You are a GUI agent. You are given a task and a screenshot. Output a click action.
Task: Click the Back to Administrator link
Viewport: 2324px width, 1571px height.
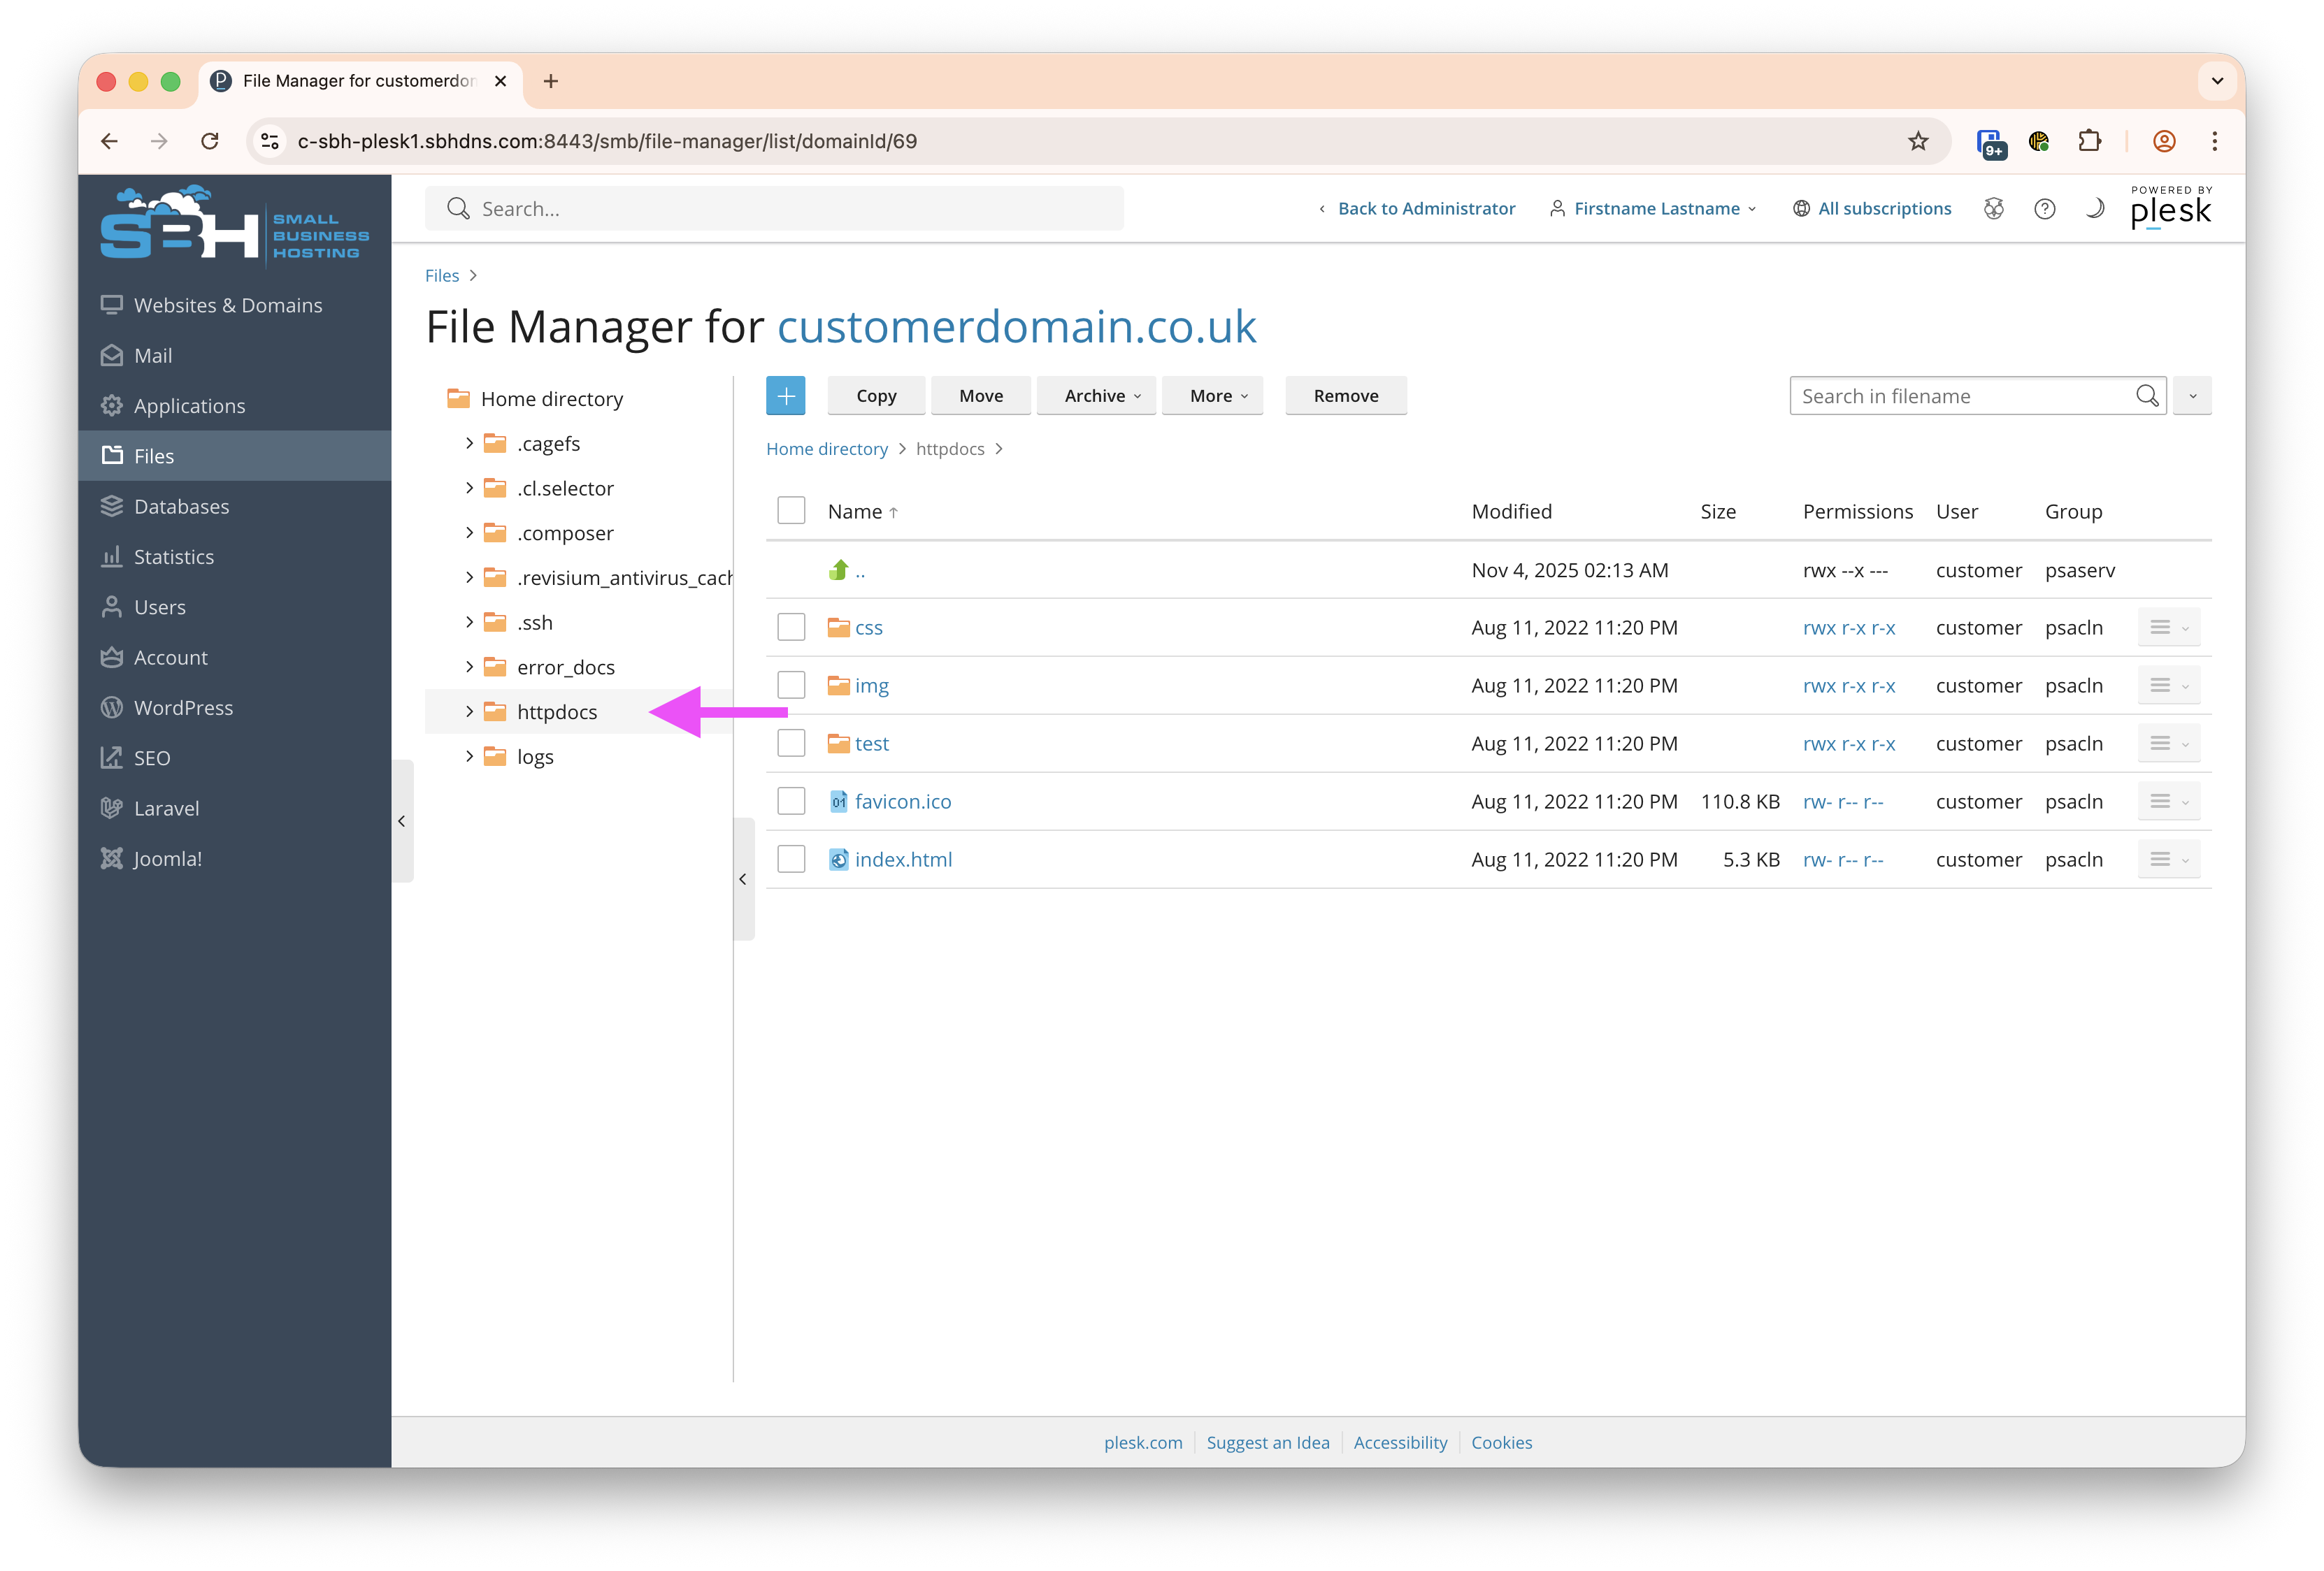tap(1426, 208)
